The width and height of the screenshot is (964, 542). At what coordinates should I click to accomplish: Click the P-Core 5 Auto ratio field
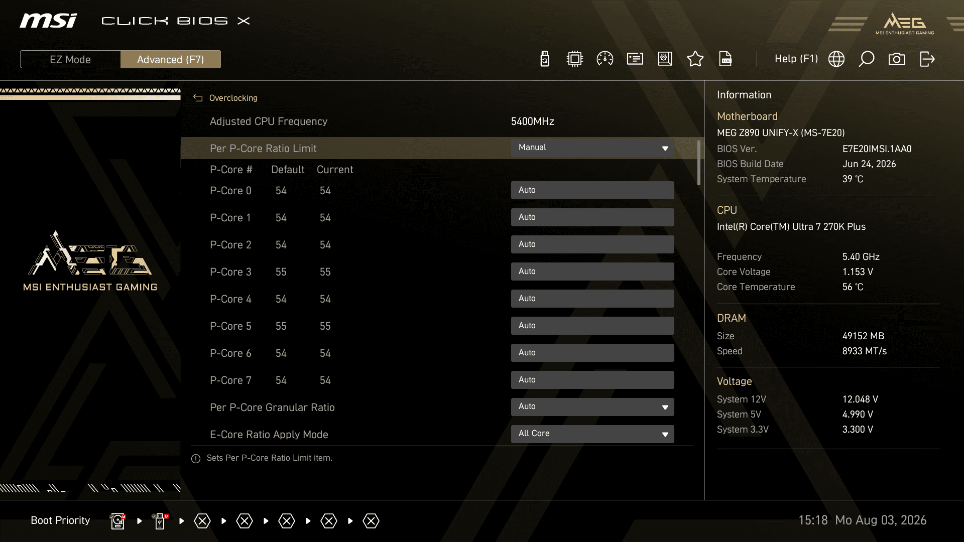pyautogui.click(x=592, y=326)
